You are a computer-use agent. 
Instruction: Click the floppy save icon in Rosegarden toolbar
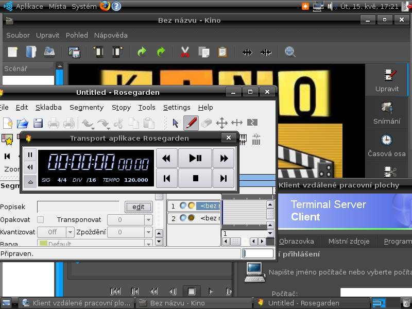(38, 123)
